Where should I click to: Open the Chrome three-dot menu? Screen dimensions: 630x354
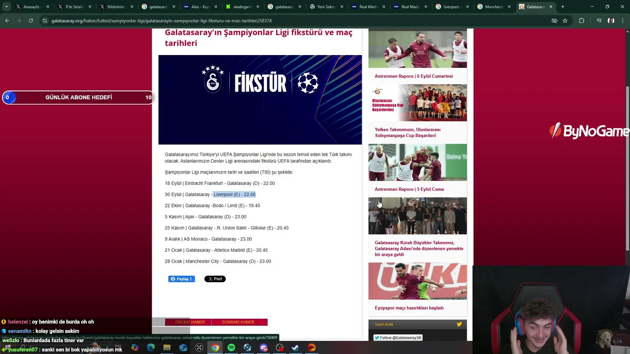623,21
